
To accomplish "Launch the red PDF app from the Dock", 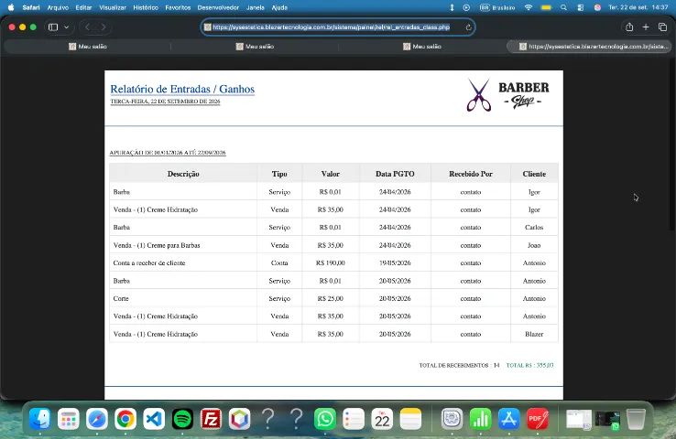I will [x=538, y=418].
